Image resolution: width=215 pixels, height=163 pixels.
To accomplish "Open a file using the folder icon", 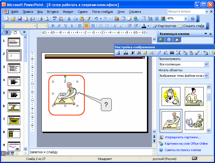I will (13, 19).
